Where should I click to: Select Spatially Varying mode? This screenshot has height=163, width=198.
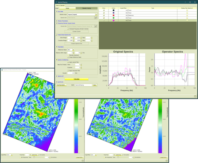tap(87, 8)
